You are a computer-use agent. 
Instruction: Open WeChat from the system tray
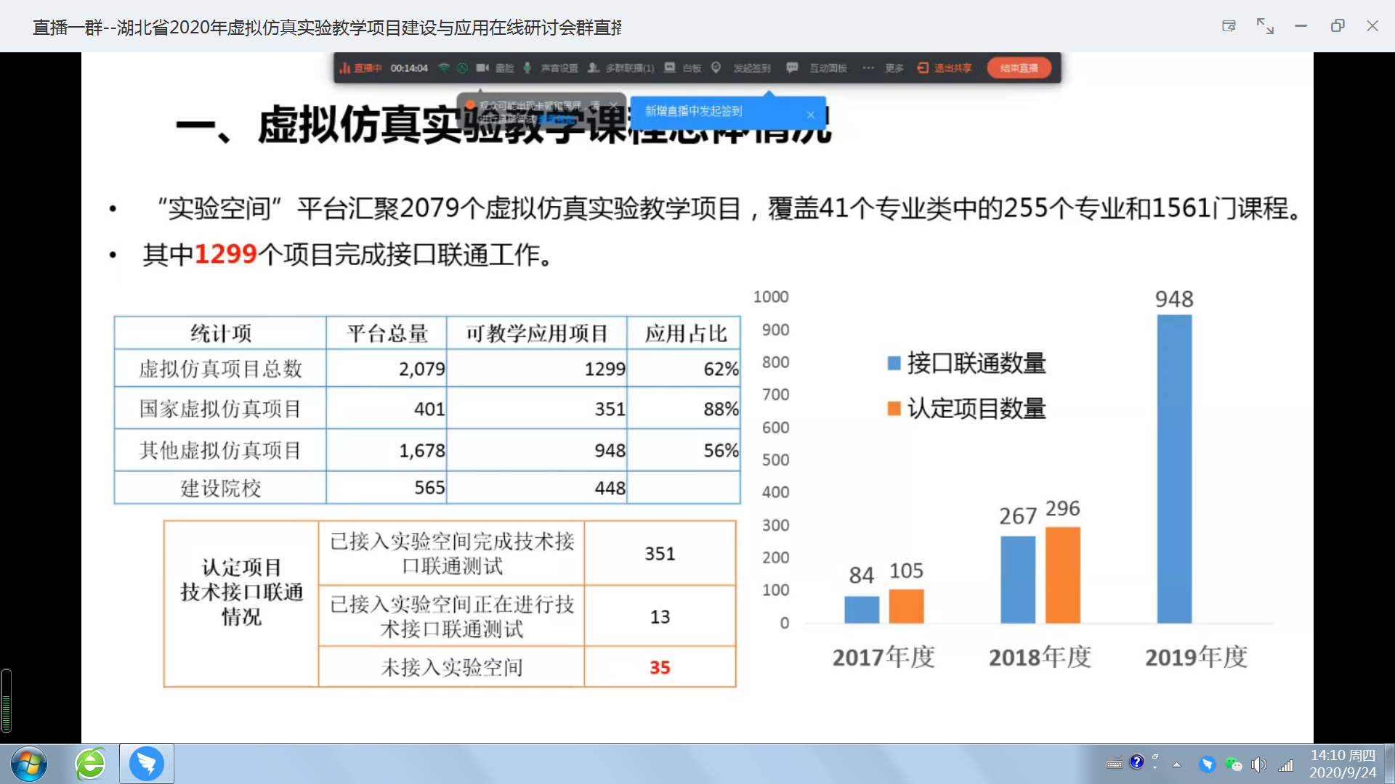(1233, 764)
